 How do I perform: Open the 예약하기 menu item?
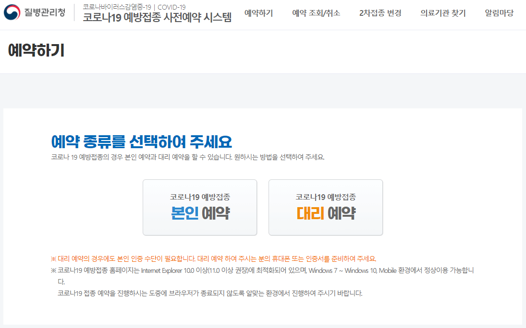click(258, 13)
